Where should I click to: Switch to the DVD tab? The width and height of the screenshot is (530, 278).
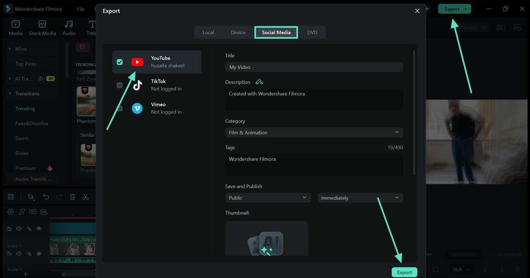click(x=312, y=32)
